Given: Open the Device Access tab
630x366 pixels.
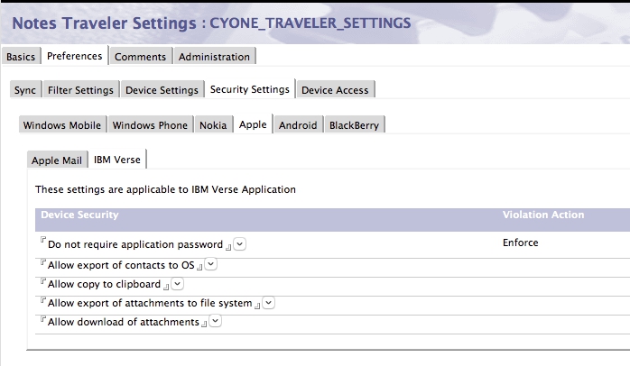Looking at the screenshot, I should pyautogui.click(x=335, y=90).
